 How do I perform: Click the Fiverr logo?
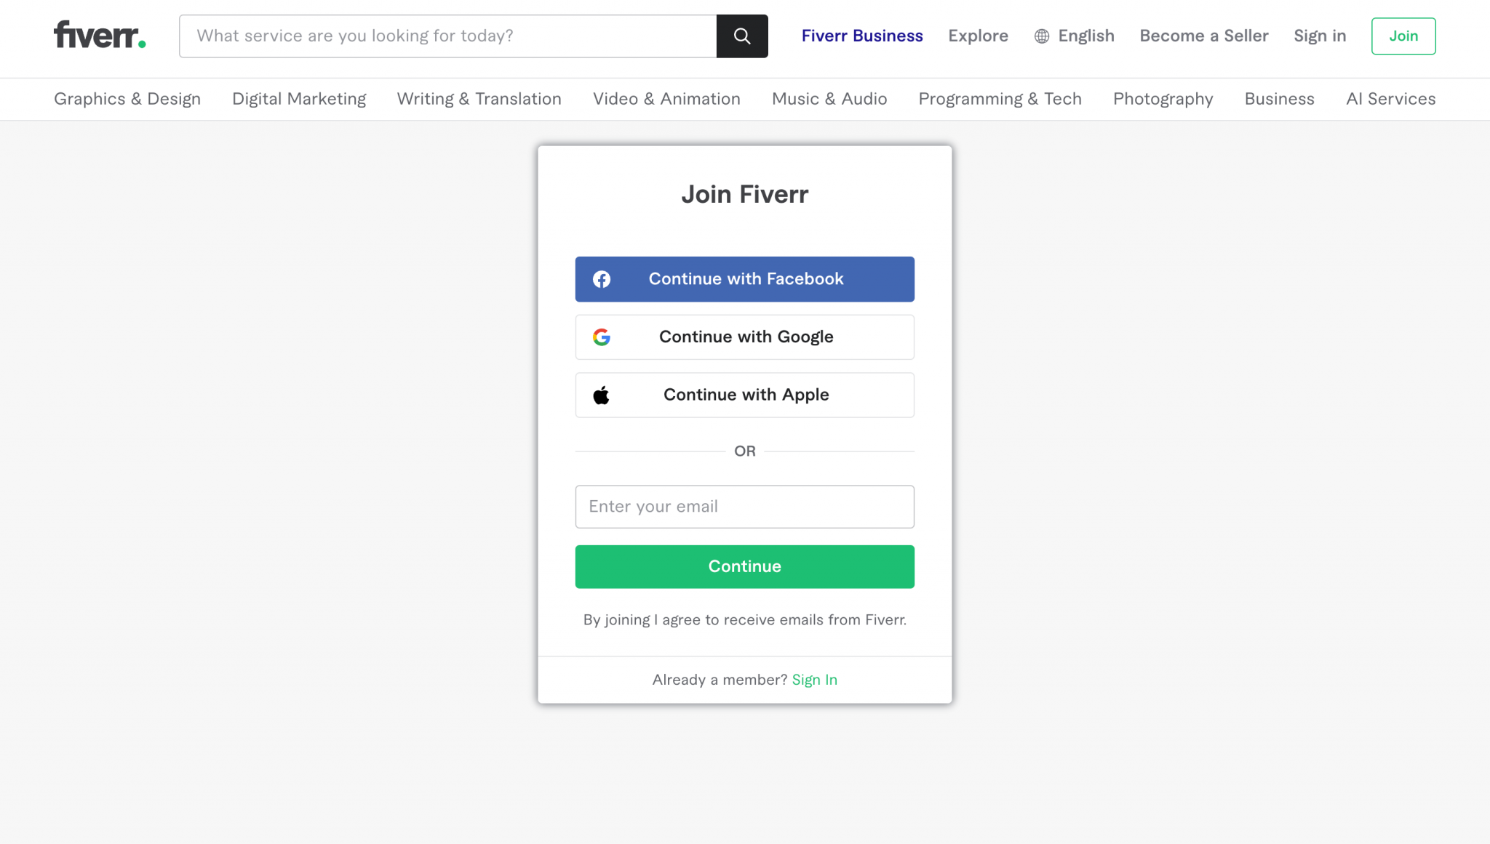click(99, 35)
